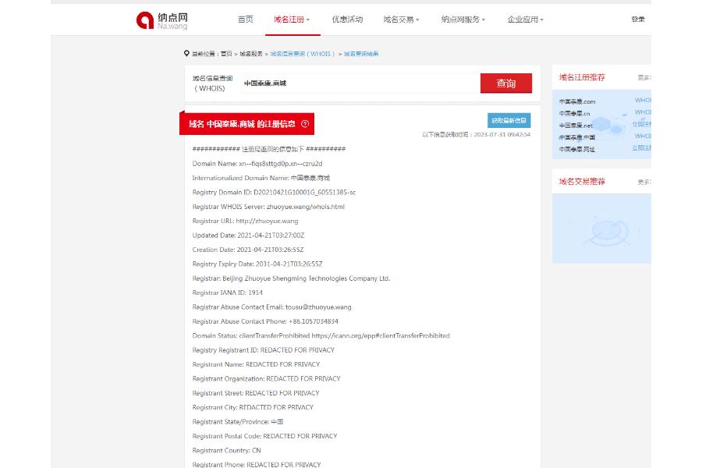Click the location pin icon in breadcrumb

tap(186, 53)
